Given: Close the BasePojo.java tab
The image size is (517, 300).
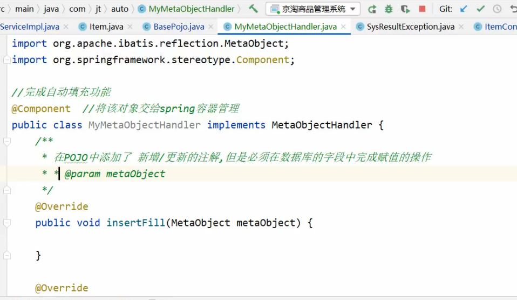Looking at the screenshot, I should tap(211, 26).
